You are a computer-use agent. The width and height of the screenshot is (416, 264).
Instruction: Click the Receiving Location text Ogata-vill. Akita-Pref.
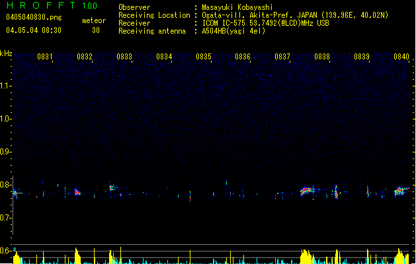pyautogui.click(x=248, y=15)
